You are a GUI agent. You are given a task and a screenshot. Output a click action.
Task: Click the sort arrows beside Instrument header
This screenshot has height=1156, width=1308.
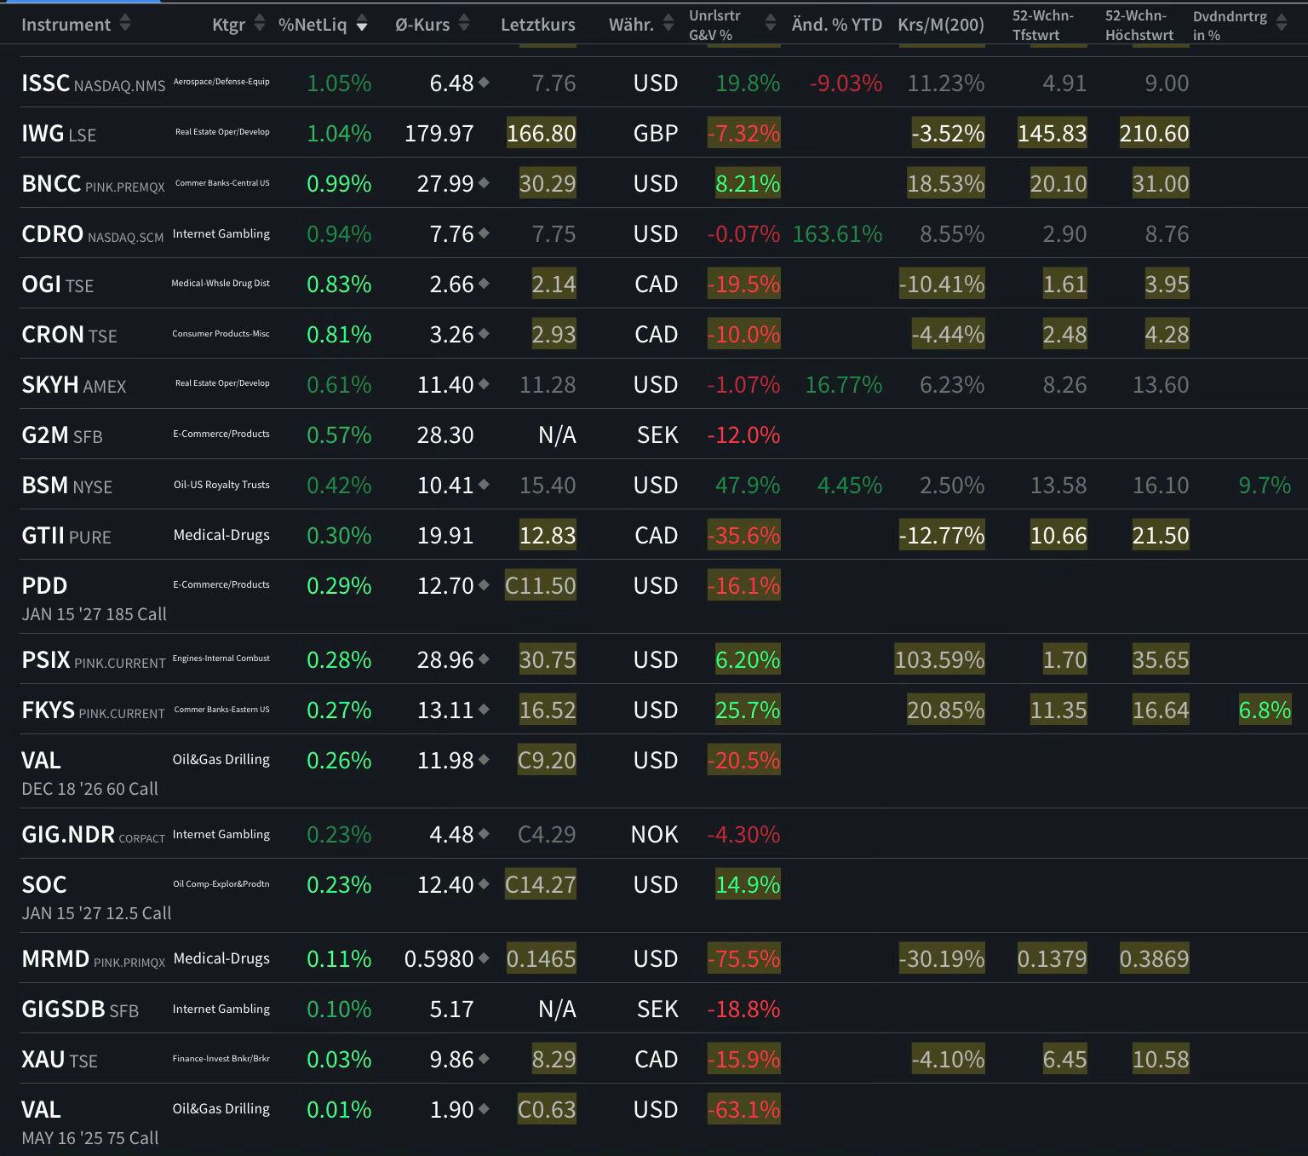click(125, 24)
